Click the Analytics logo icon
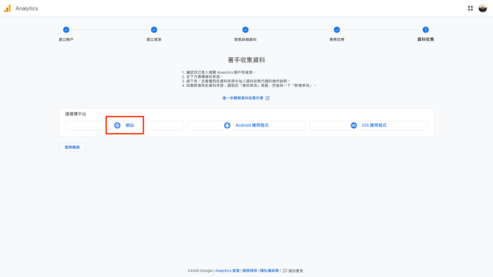493x277 pixels. 7,8
